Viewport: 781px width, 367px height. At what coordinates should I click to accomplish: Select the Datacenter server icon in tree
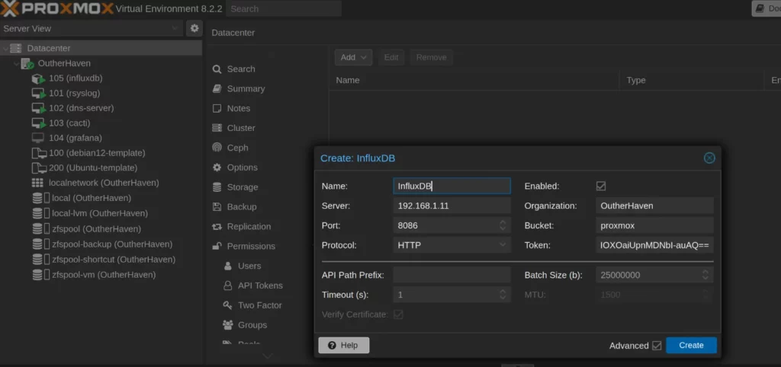click(x=16, y=48)
